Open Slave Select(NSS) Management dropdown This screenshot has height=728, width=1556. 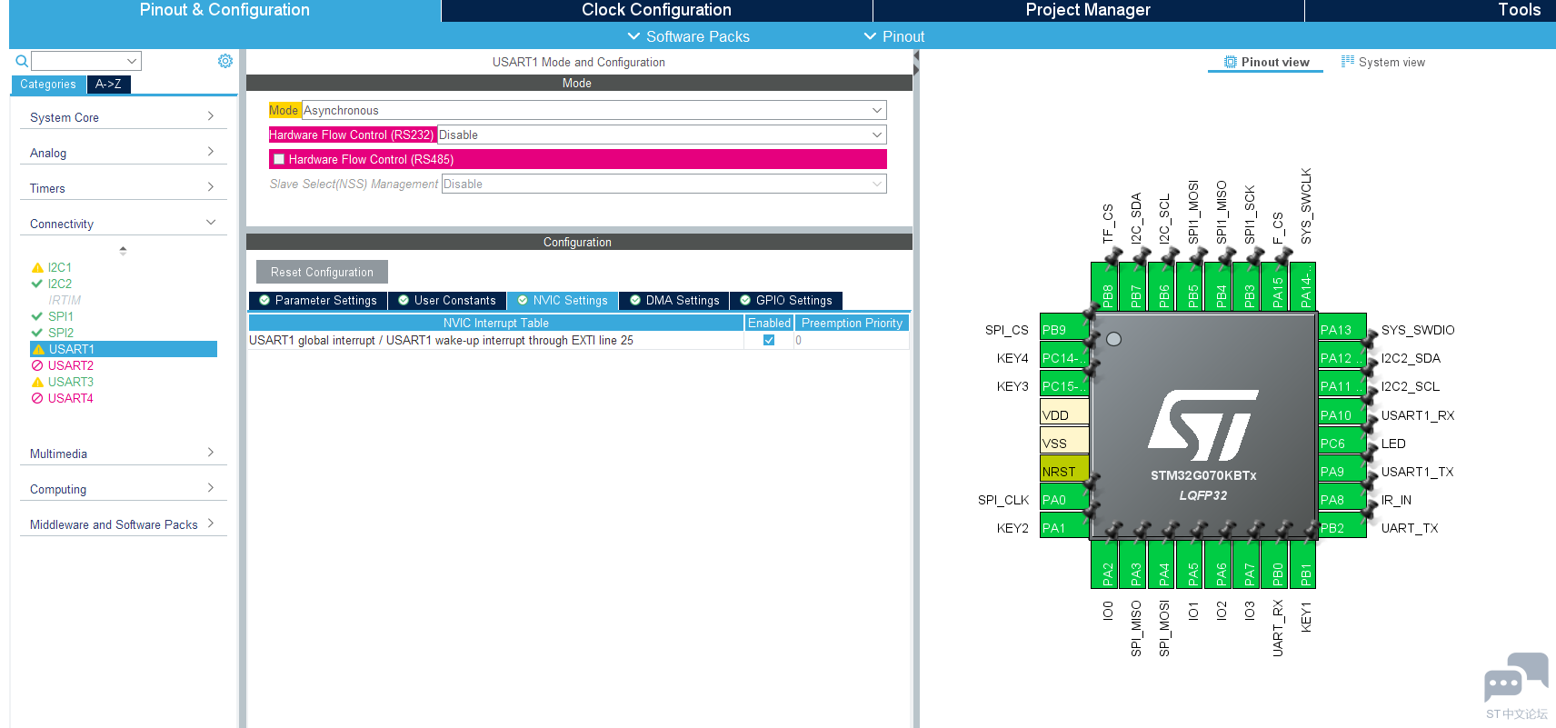click(x=663, y=184)
